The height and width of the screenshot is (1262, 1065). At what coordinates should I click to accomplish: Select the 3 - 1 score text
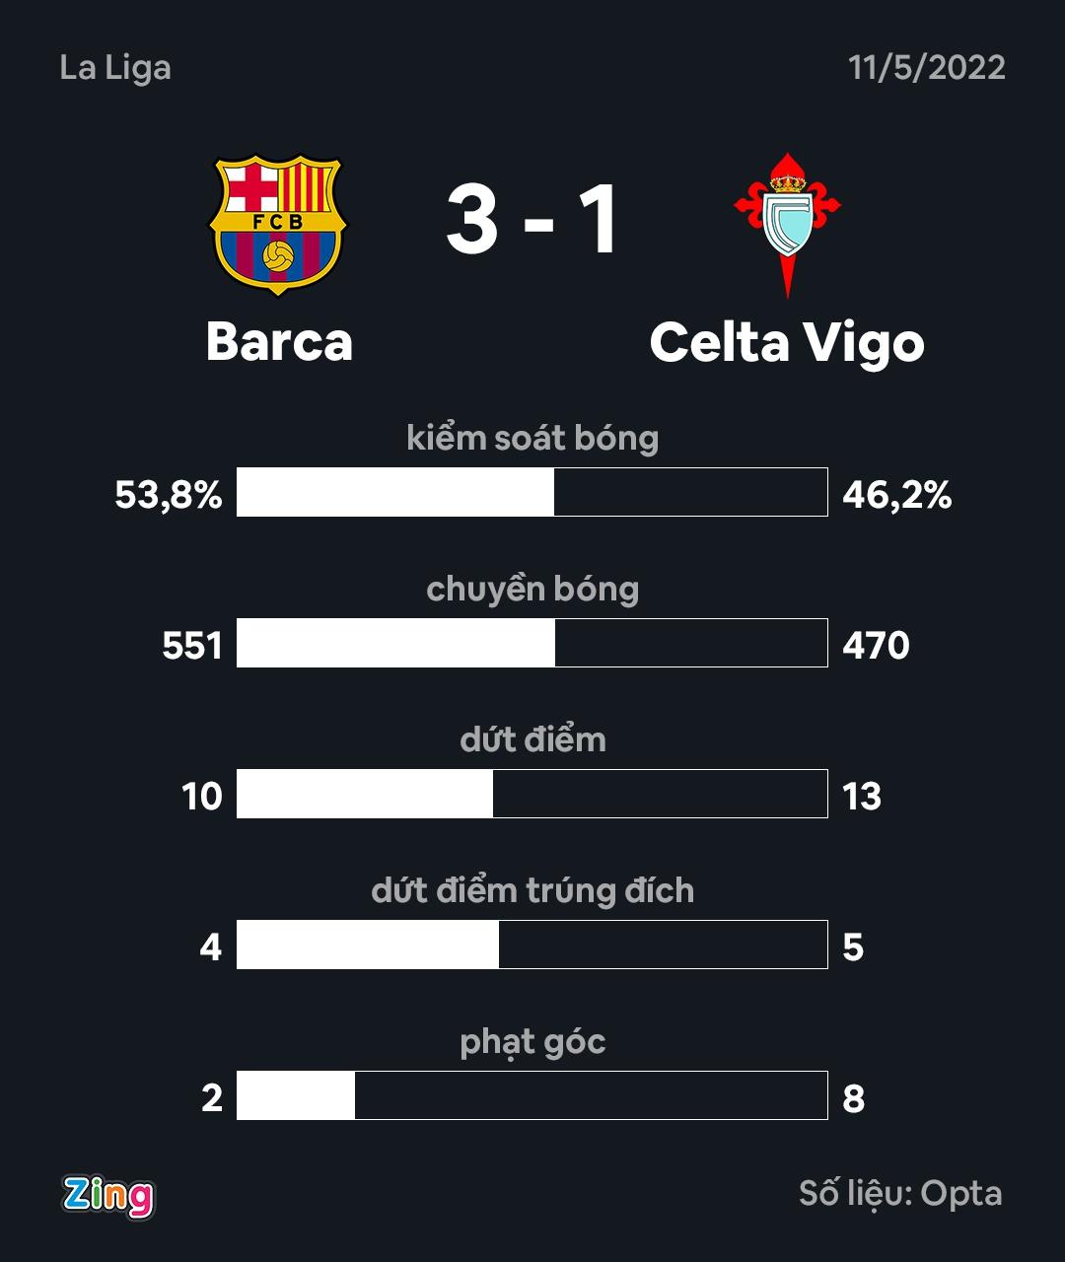point(532,221)
